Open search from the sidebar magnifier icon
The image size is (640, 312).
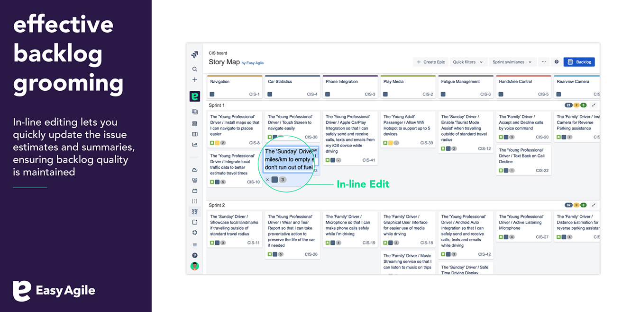point(194,69)
